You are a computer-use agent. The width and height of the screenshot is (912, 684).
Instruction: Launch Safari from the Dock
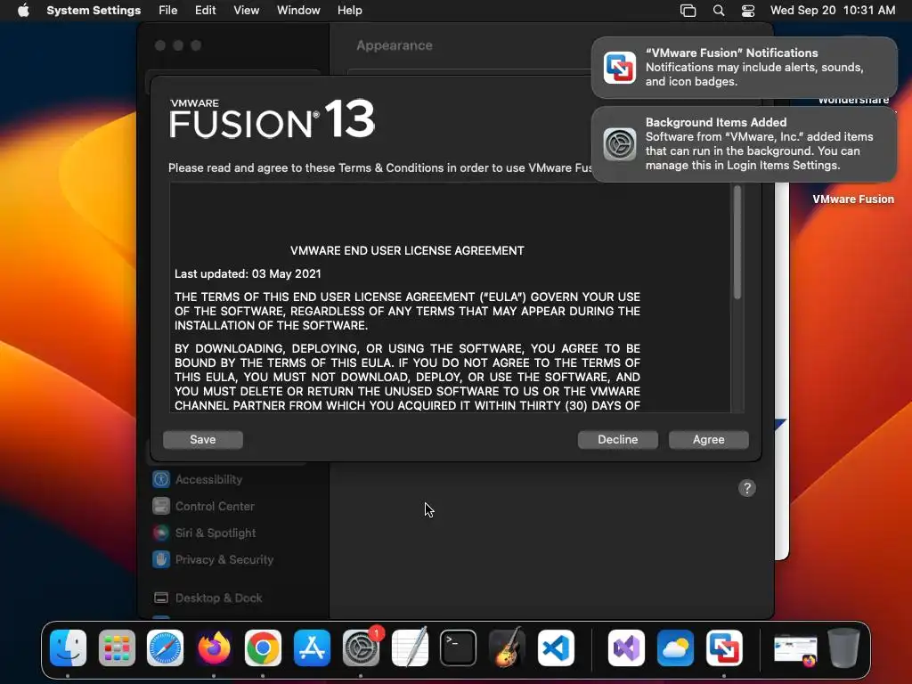(x=165, y=648)
